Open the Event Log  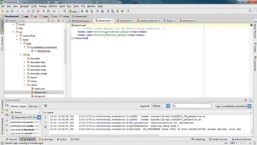[x=198, y=139]
